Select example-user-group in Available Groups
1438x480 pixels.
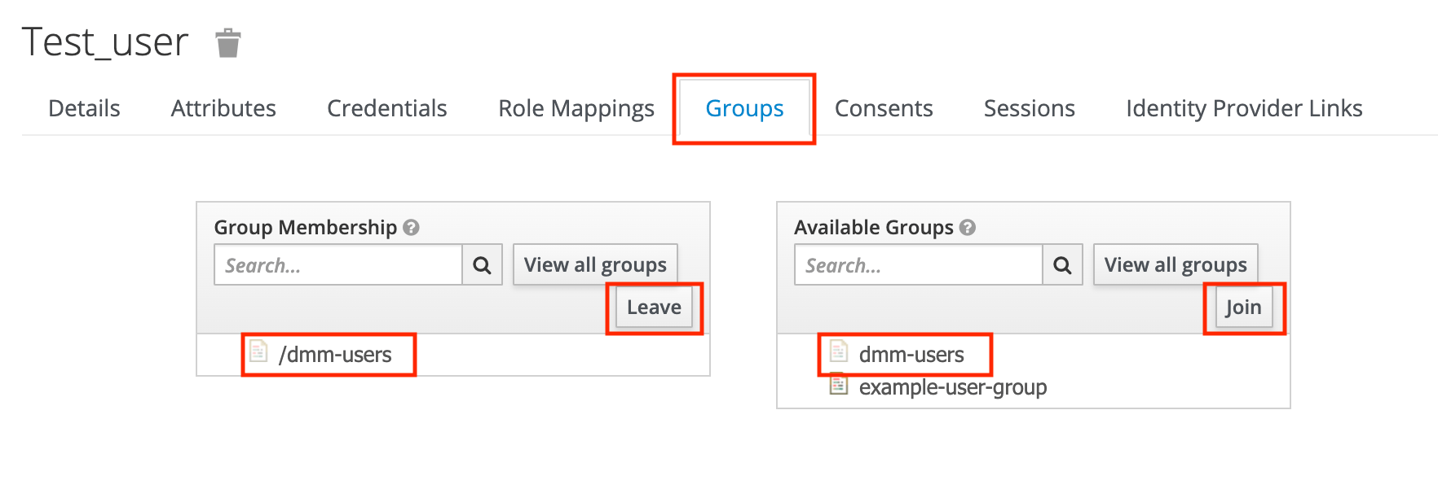pyautogui.click(x=953, y=387)
